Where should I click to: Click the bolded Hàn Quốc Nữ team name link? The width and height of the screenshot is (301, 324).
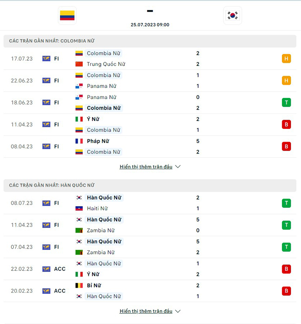[104, 197]
